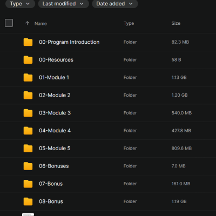Click the 1.19 GB size value

tap(179, 201)
